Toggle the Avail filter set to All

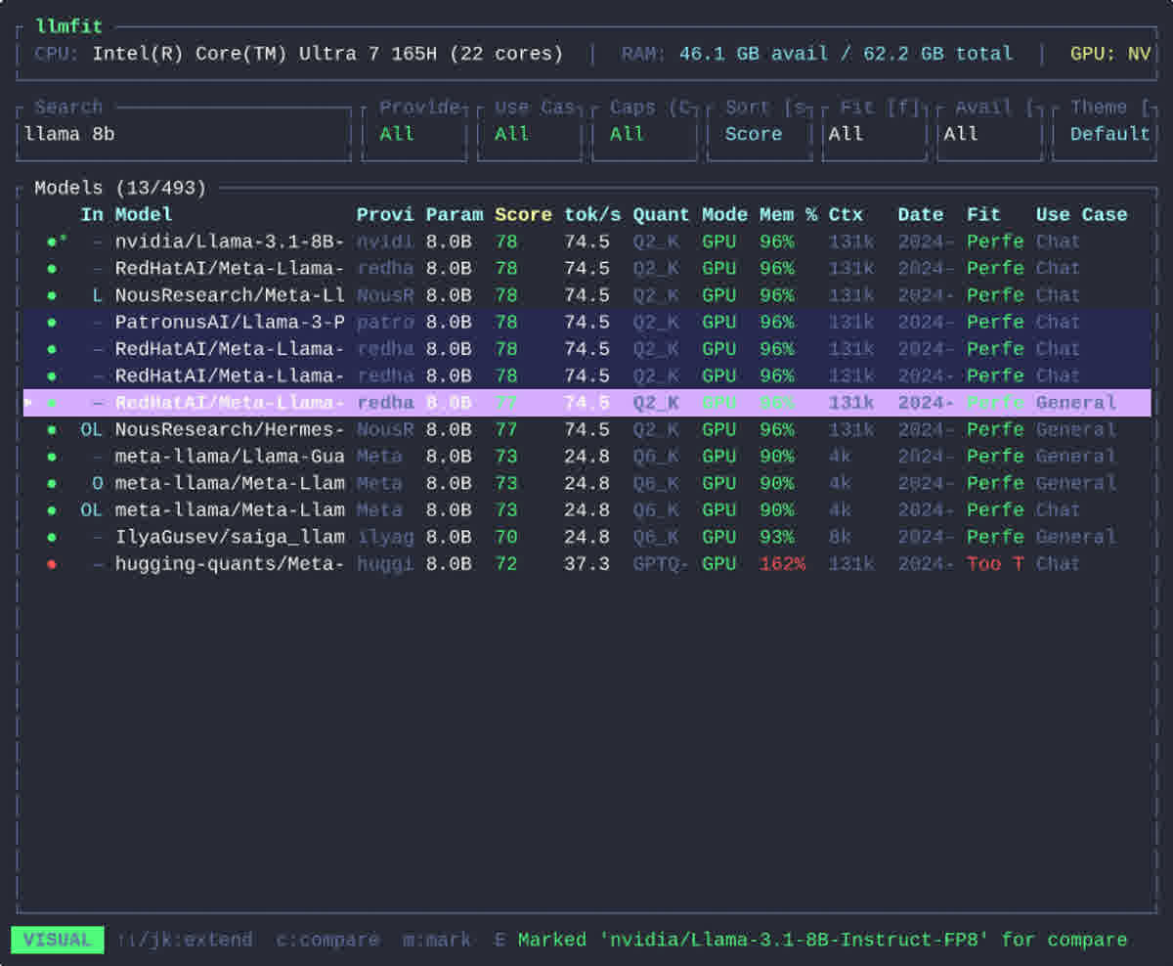click(x=989, y=134)
